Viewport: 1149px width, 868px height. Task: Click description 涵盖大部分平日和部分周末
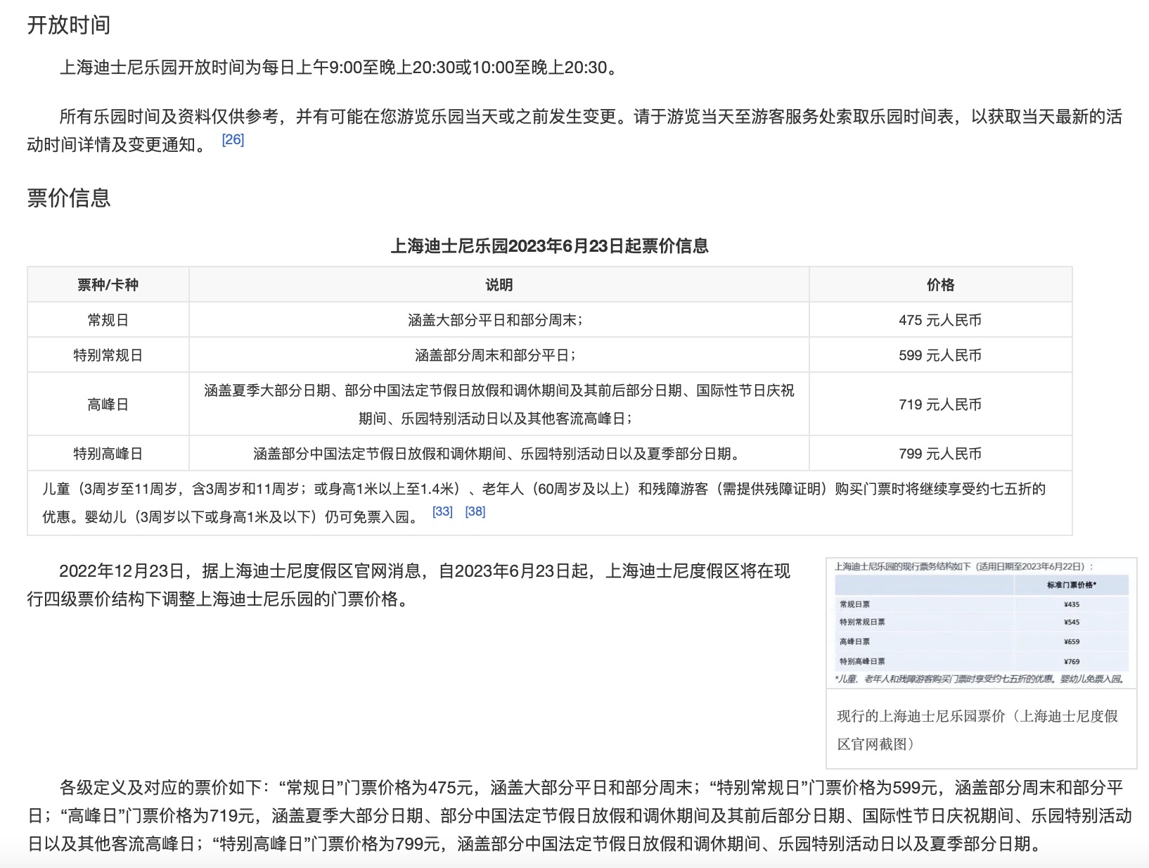coord(496,320)
